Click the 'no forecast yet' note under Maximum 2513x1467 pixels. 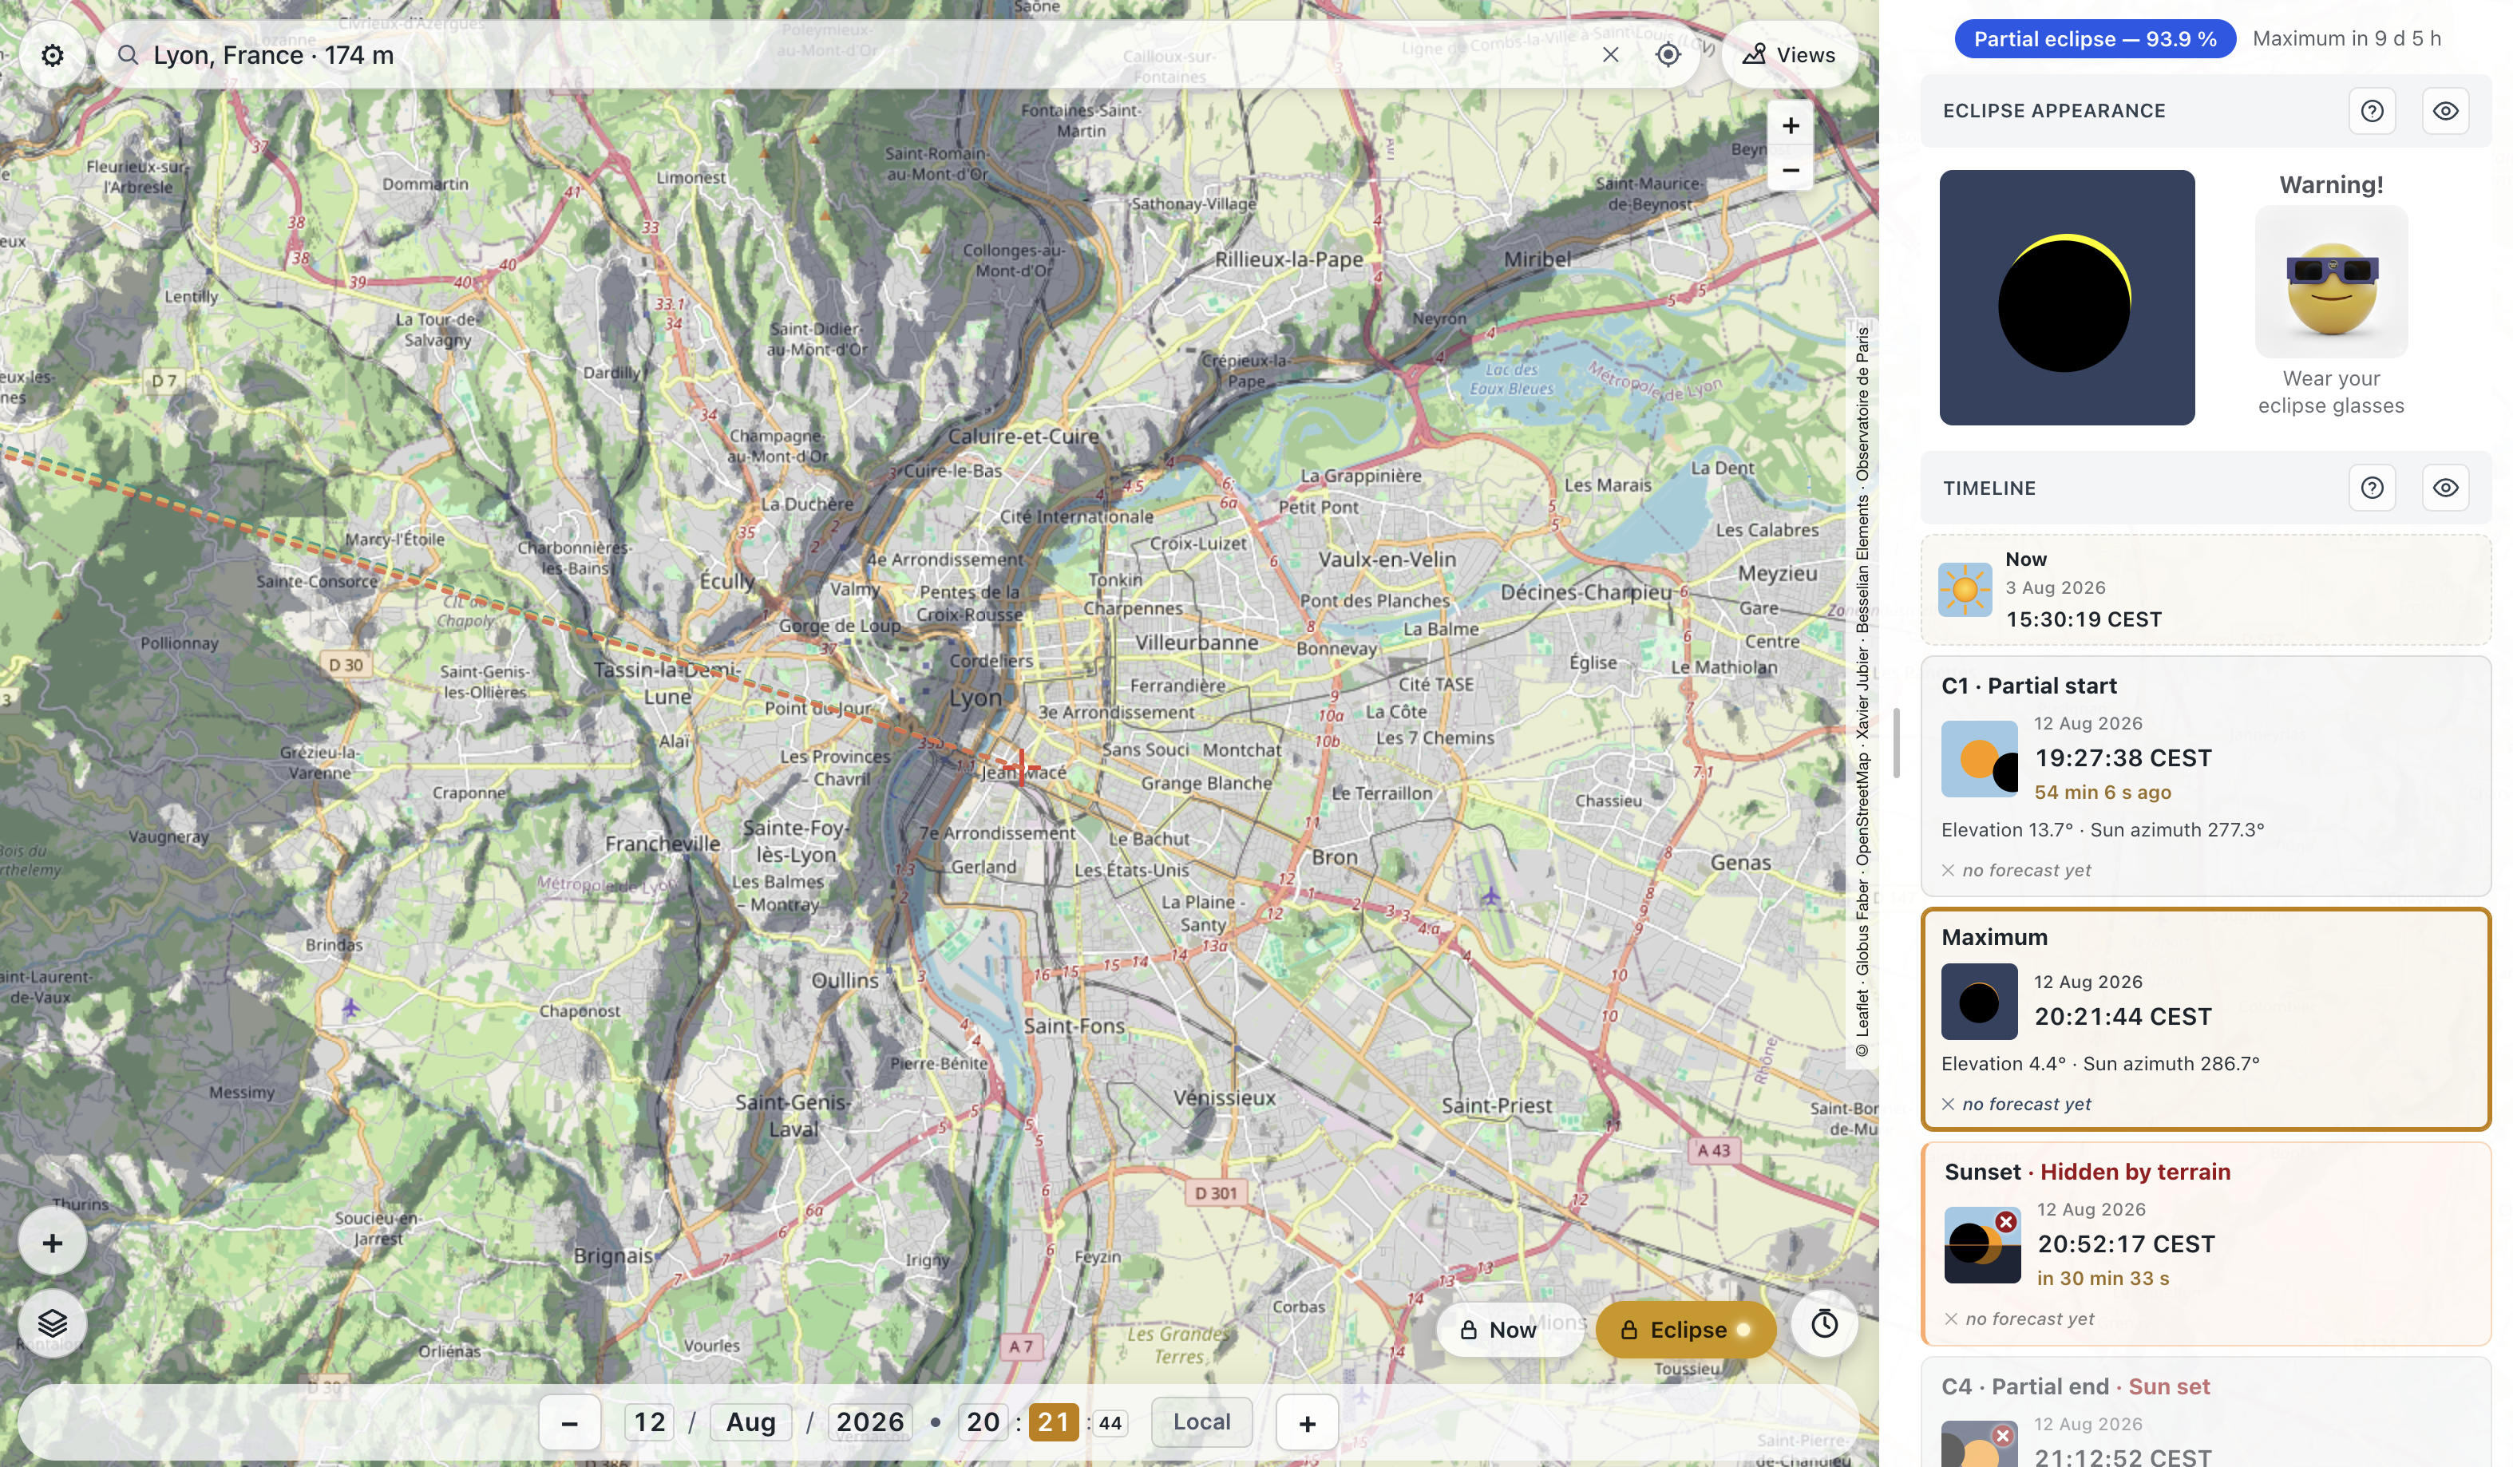[x=2016, y=1104]
